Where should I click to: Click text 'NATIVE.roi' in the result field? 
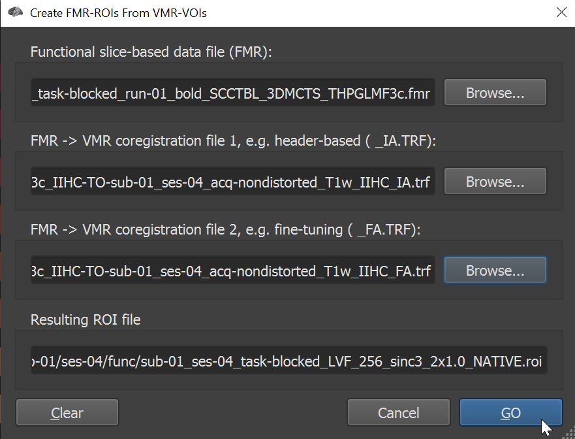pyautogui.click(x=508, y=361)
